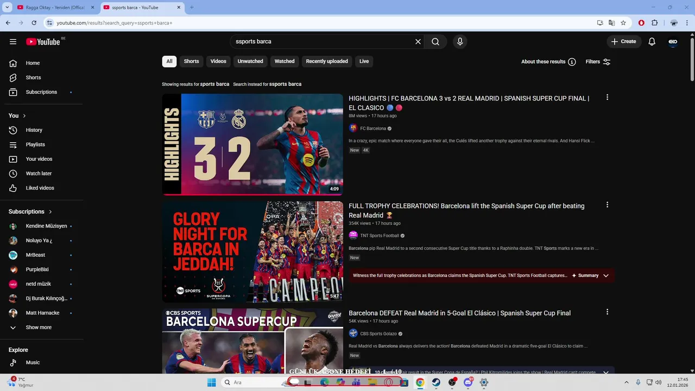Screen dimensions: 695x391
Task: Click the FC Barcelona channel avatar
Action: tap(353, 129)
